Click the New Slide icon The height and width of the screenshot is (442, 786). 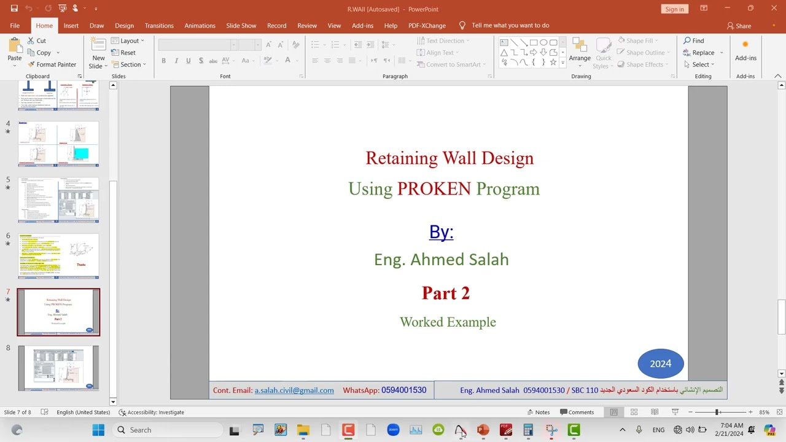(98, 45)
